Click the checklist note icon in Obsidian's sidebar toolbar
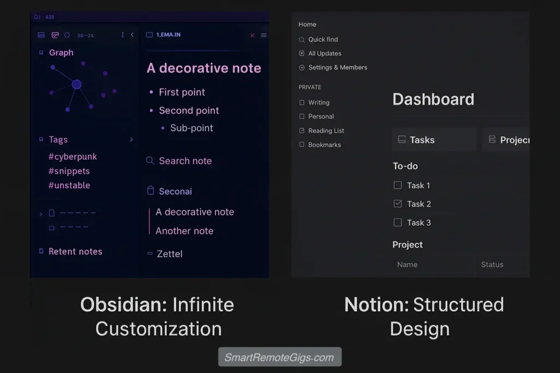The width and height of the screenshot is (560, 373). (55, 35)
